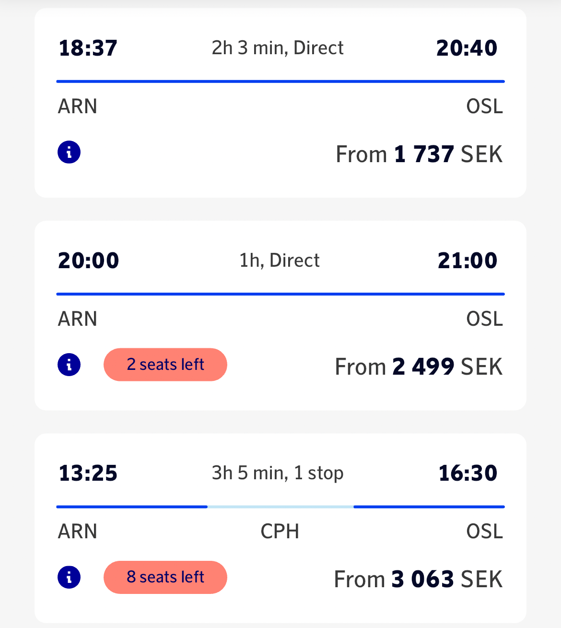This screenshot has height=628, width=561.
Task: Open info icon for the 20:00 flight
Action: tap(69, 365)
